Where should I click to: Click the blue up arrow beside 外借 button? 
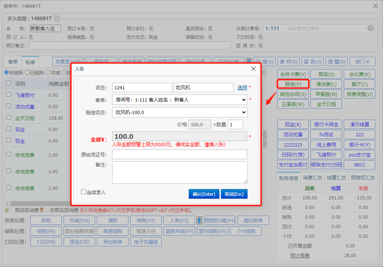[249, 61]
